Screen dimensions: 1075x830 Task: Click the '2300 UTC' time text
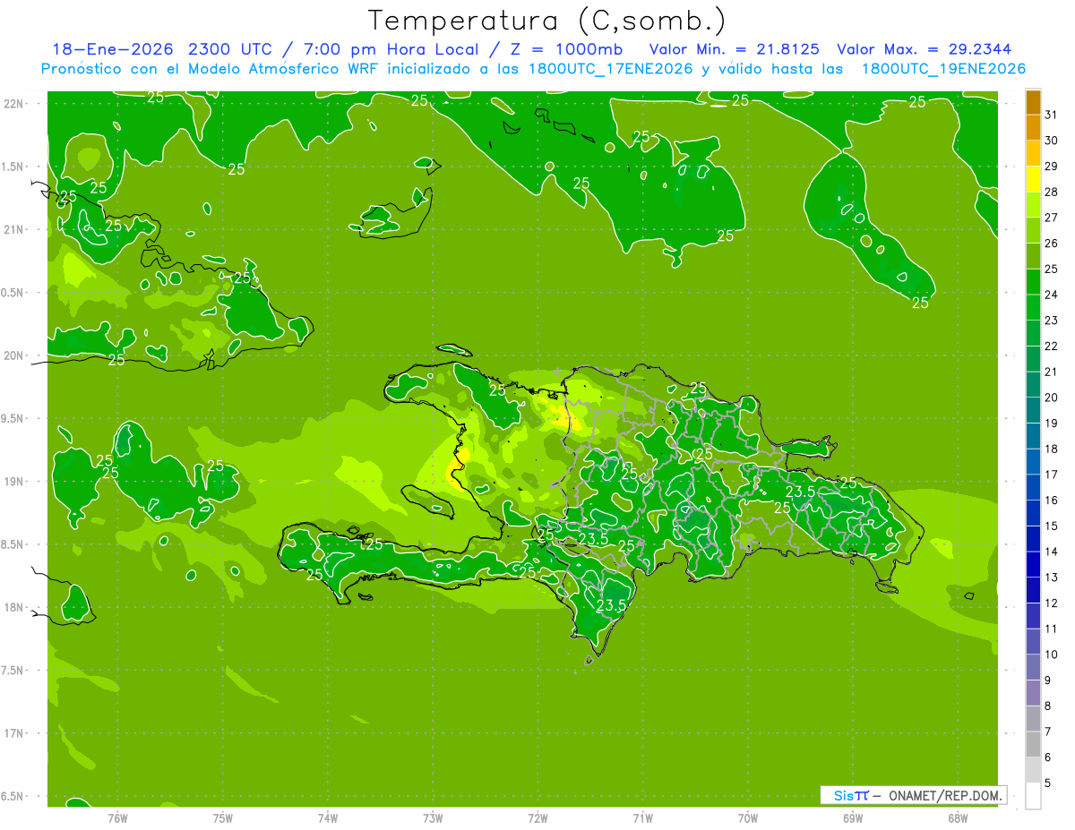click(x=232, y=49)
